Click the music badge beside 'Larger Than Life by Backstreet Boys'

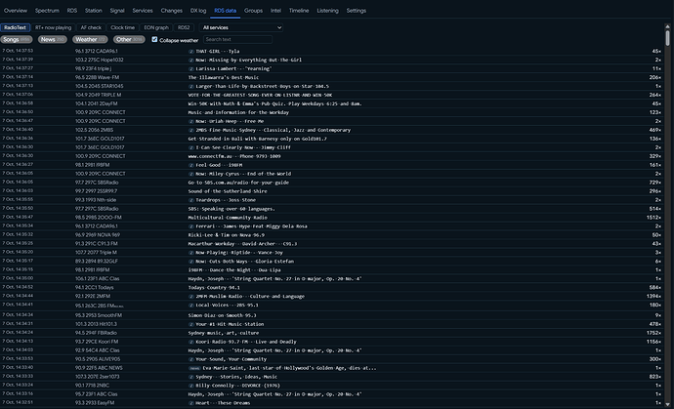(x=191, y=86)
